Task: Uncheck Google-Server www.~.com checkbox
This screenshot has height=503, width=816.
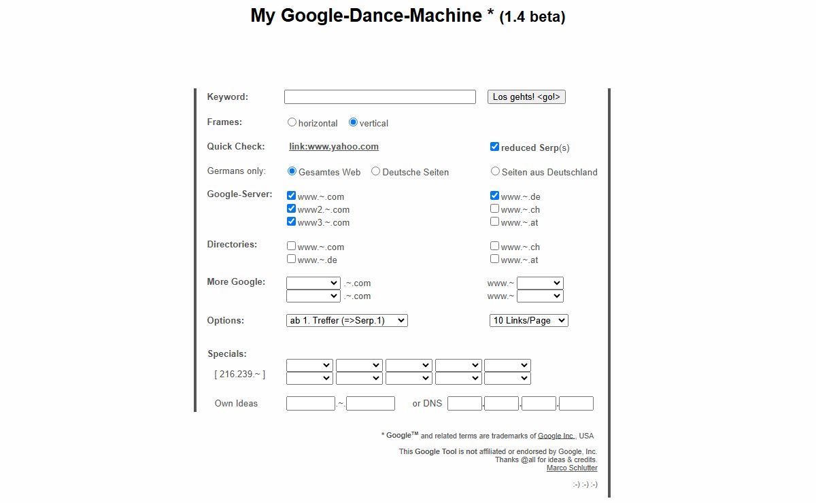Action: point(291,196)
